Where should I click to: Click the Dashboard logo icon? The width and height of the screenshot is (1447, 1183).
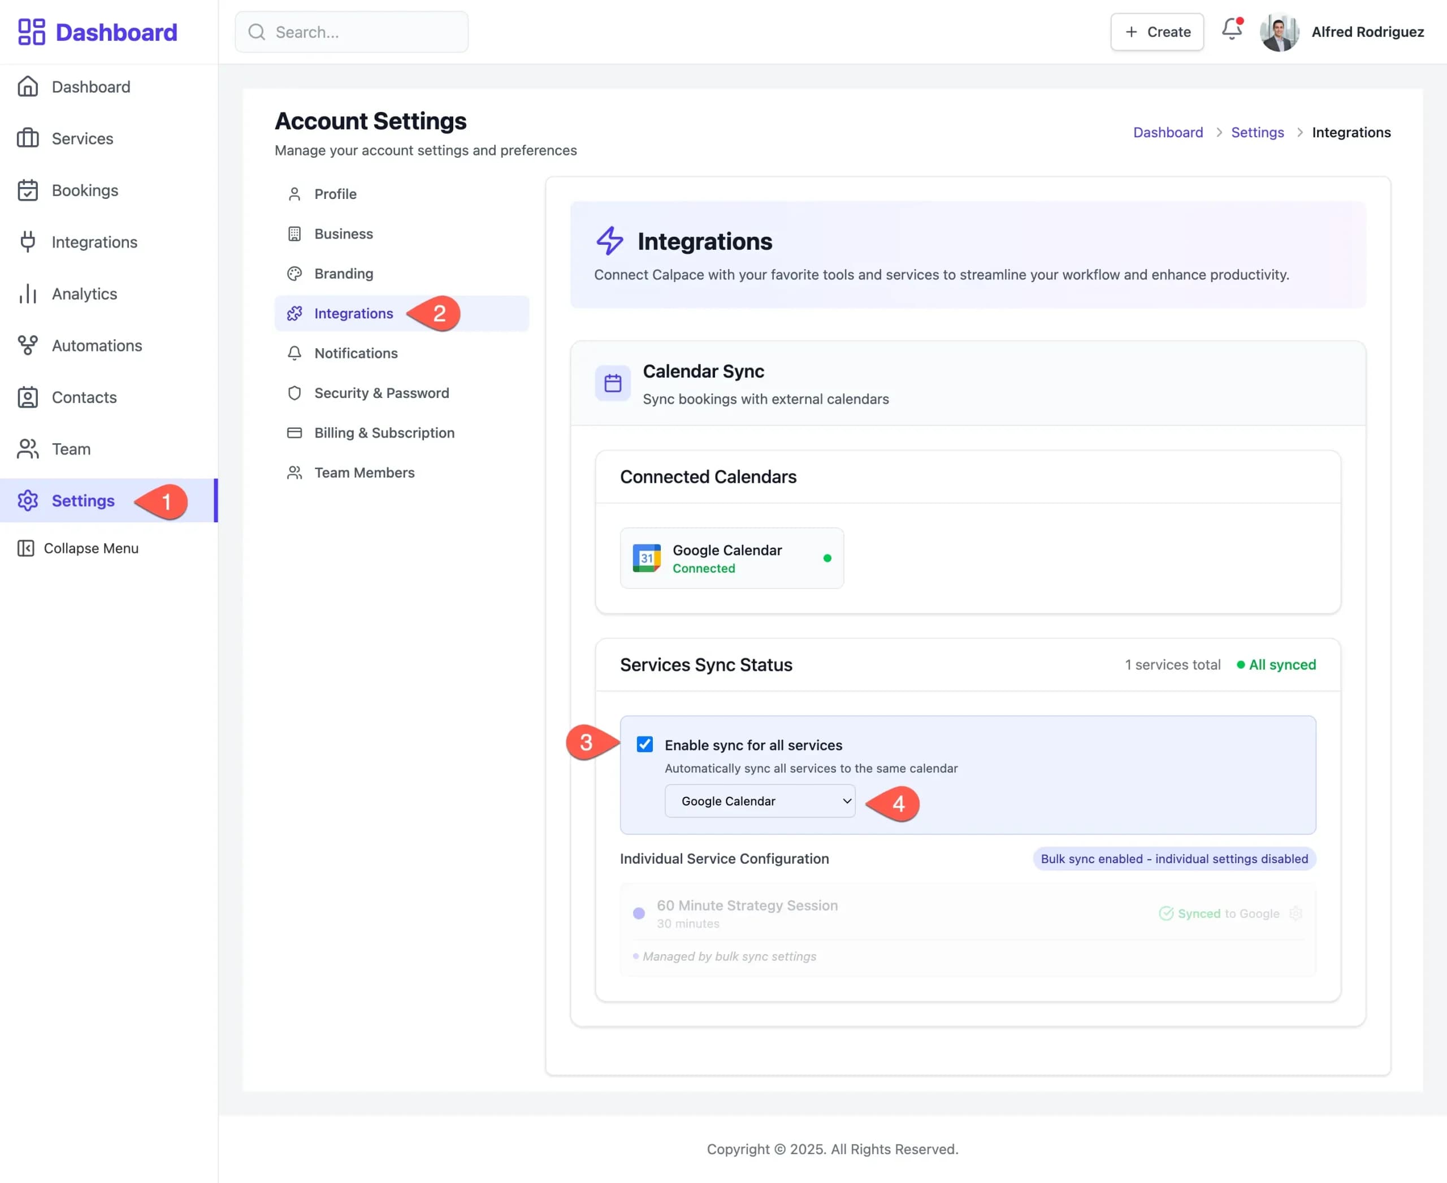click(31, 32)
